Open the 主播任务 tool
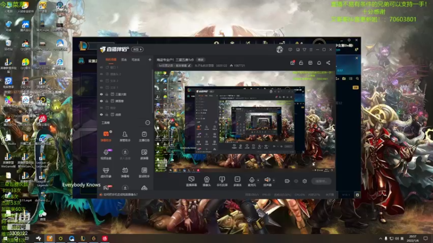This screenshot has height=243, width=433. pyautogui.click(x=144, y=136)
